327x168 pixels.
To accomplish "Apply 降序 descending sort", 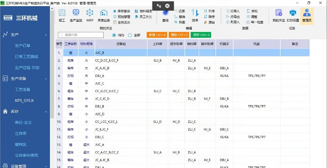I will point(209,17).
